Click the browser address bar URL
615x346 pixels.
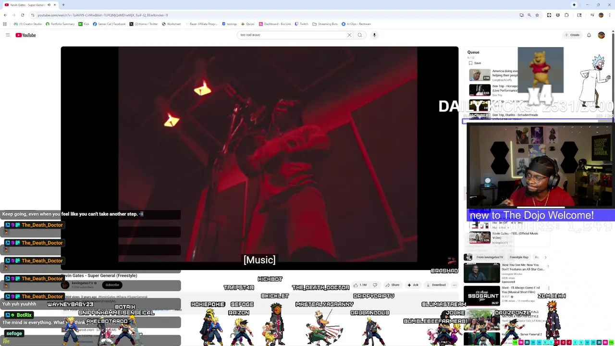(x=103, y=15)
